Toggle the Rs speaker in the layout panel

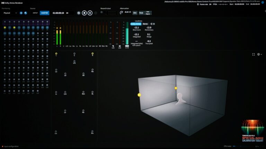92,93
